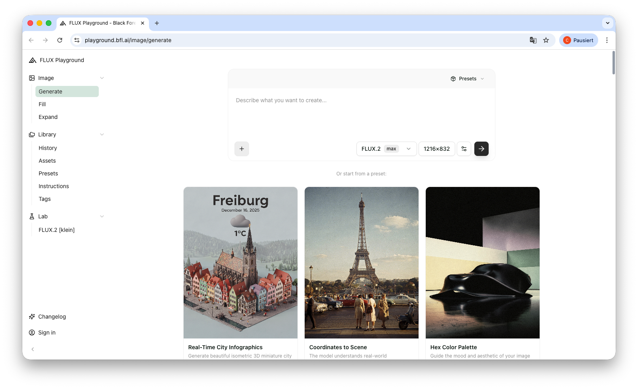Open the generation settings sliders icon
638x389 pixels.
464,149
